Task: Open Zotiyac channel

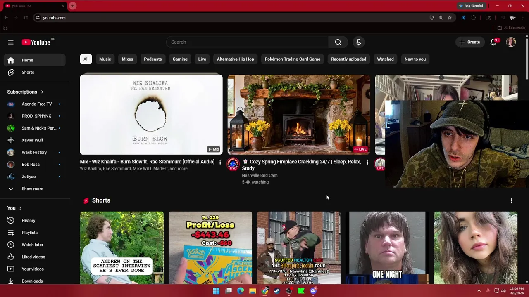Action: click(x=35, y=177)
